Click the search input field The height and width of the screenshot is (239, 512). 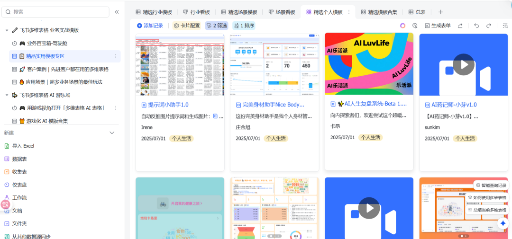[55, 12]
